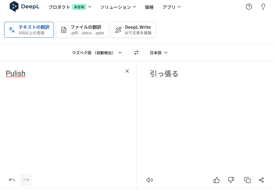Expand the ソリューション menu
This screenshot has width=274, height=190.
(118, 7)
